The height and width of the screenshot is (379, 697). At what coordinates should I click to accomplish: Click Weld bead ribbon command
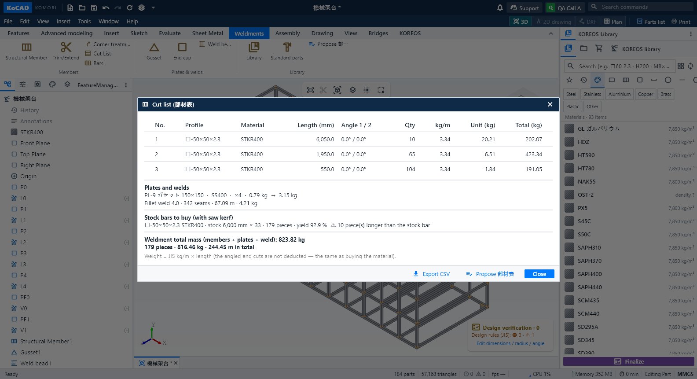click(215, 44)
